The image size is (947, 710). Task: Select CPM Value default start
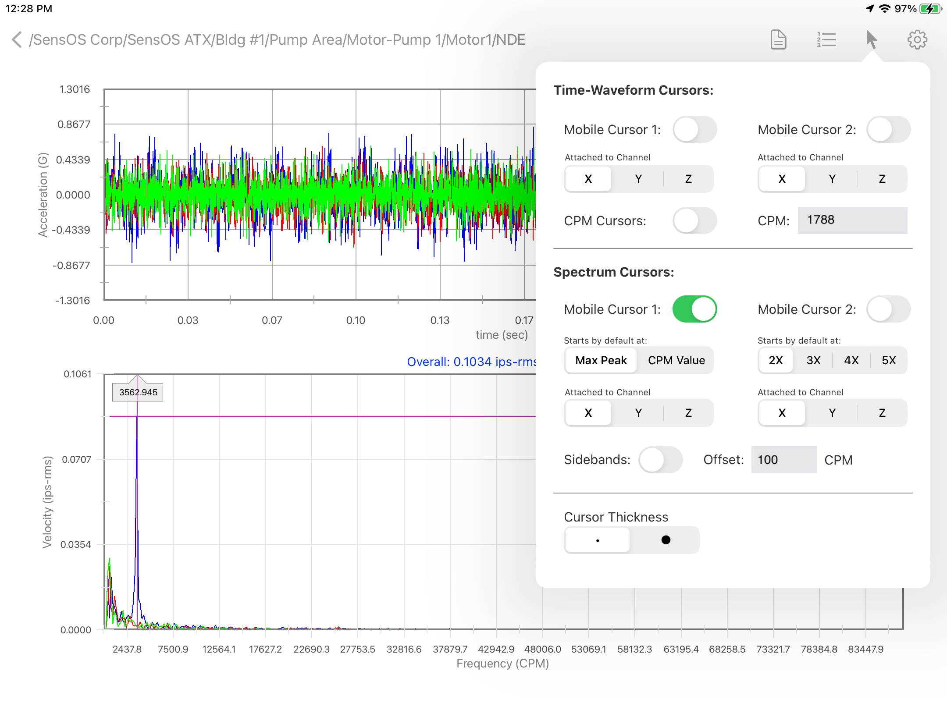click(676, 360)
